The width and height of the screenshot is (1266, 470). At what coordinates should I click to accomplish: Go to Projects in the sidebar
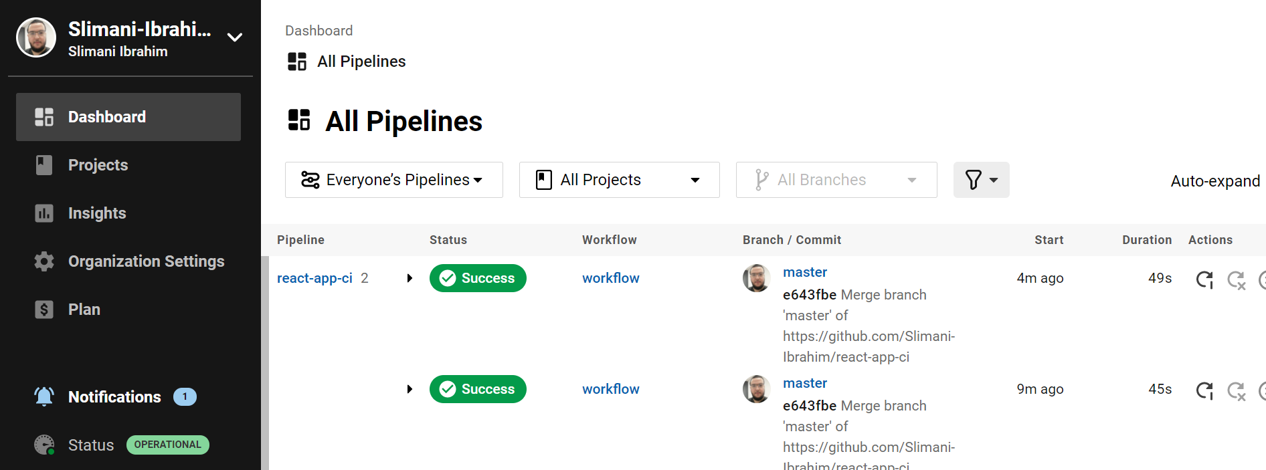[x=98, y=165]
